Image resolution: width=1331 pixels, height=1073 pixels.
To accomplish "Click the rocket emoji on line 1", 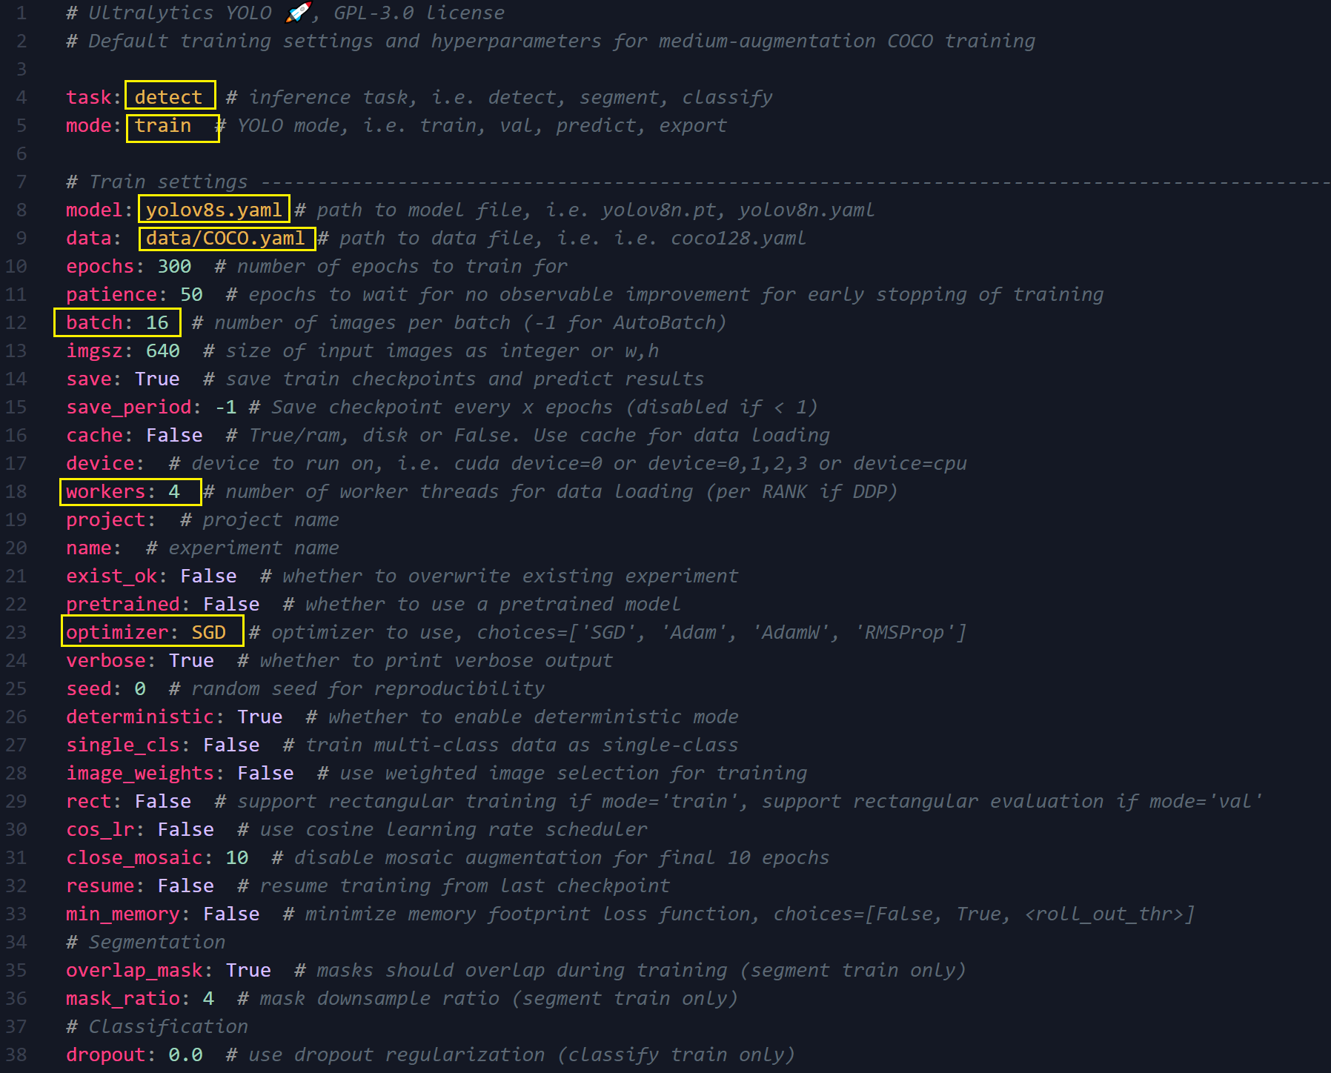I will click(x=299, y=12).
